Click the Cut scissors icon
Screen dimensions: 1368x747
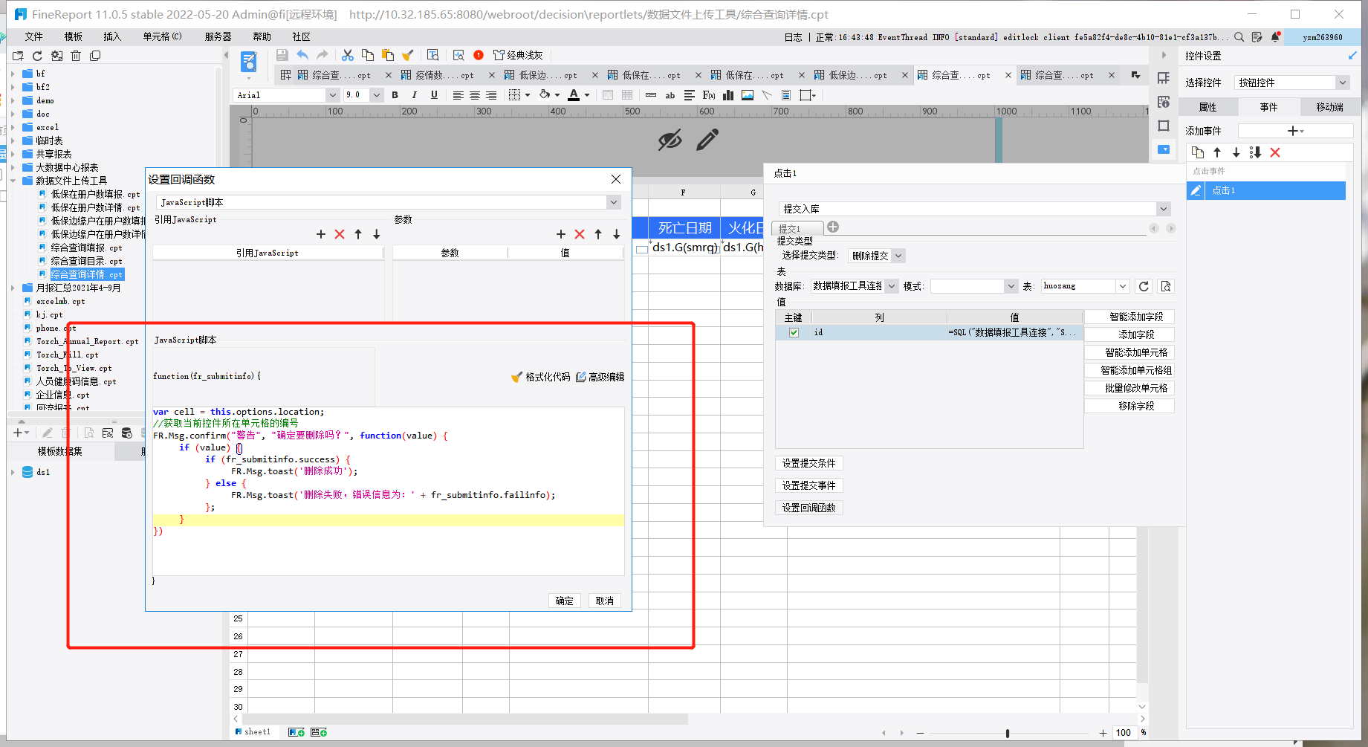[348, 55]
